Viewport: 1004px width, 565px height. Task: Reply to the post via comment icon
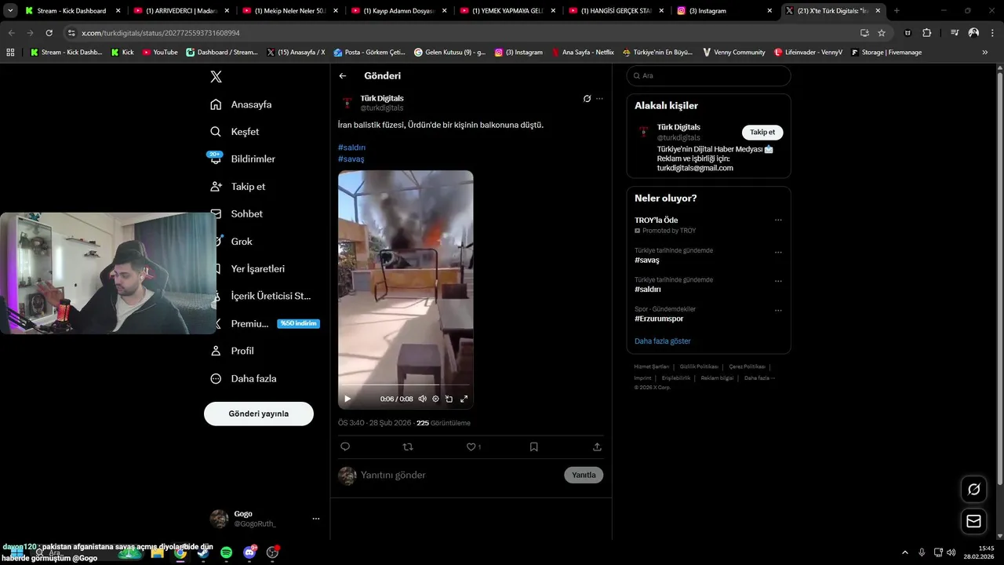coord(345,447)
